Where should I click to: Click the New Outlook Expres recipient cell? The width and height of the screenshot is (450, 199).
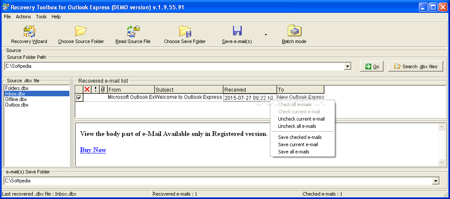301,97
